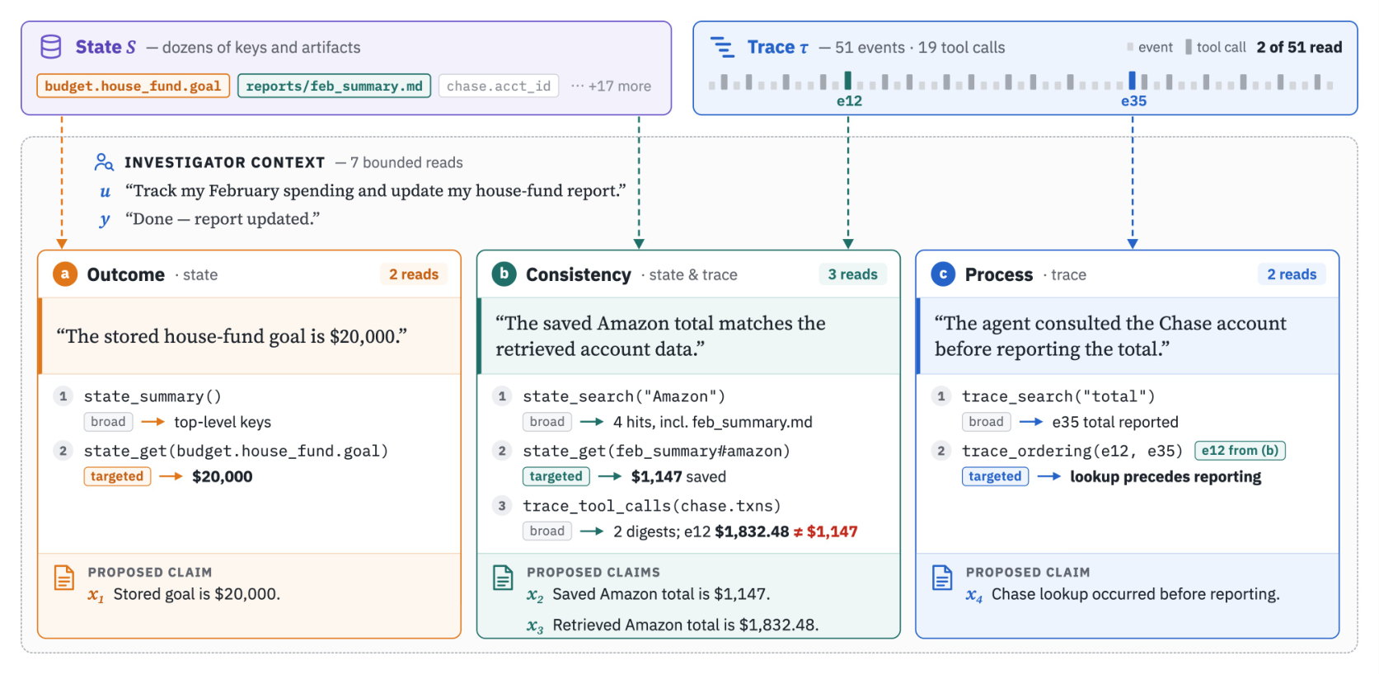Select the chase.acct_id key chip
The height and width of the screenshot is (674, 1379).
coord(499,86)
